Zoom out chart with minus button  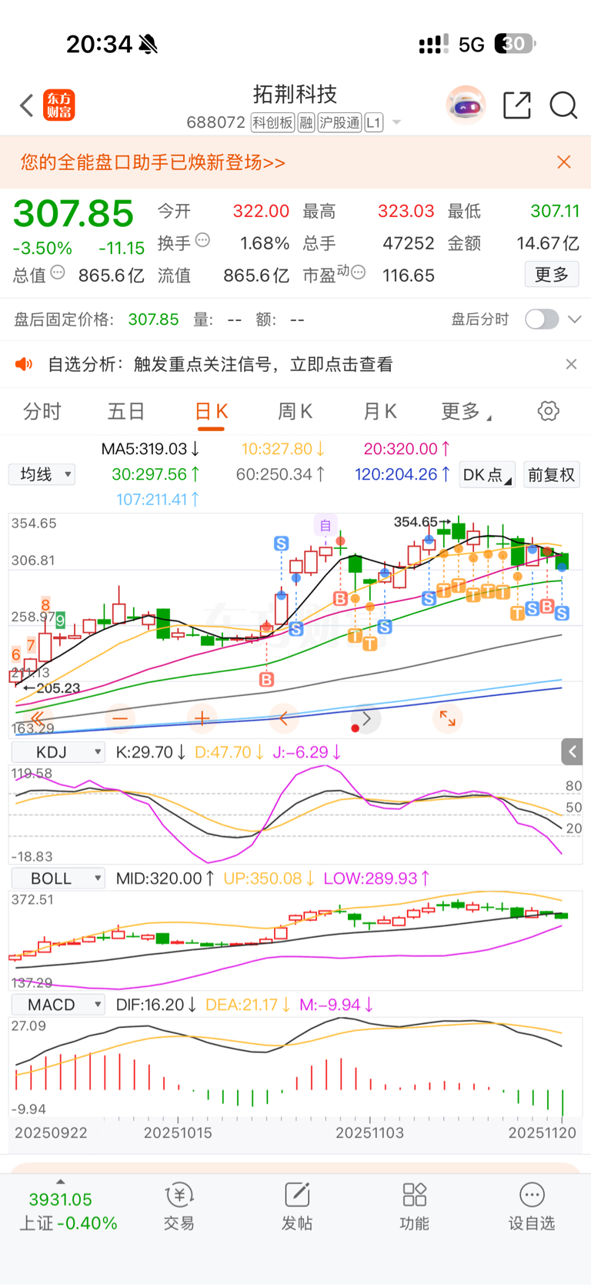coord(120,718)
